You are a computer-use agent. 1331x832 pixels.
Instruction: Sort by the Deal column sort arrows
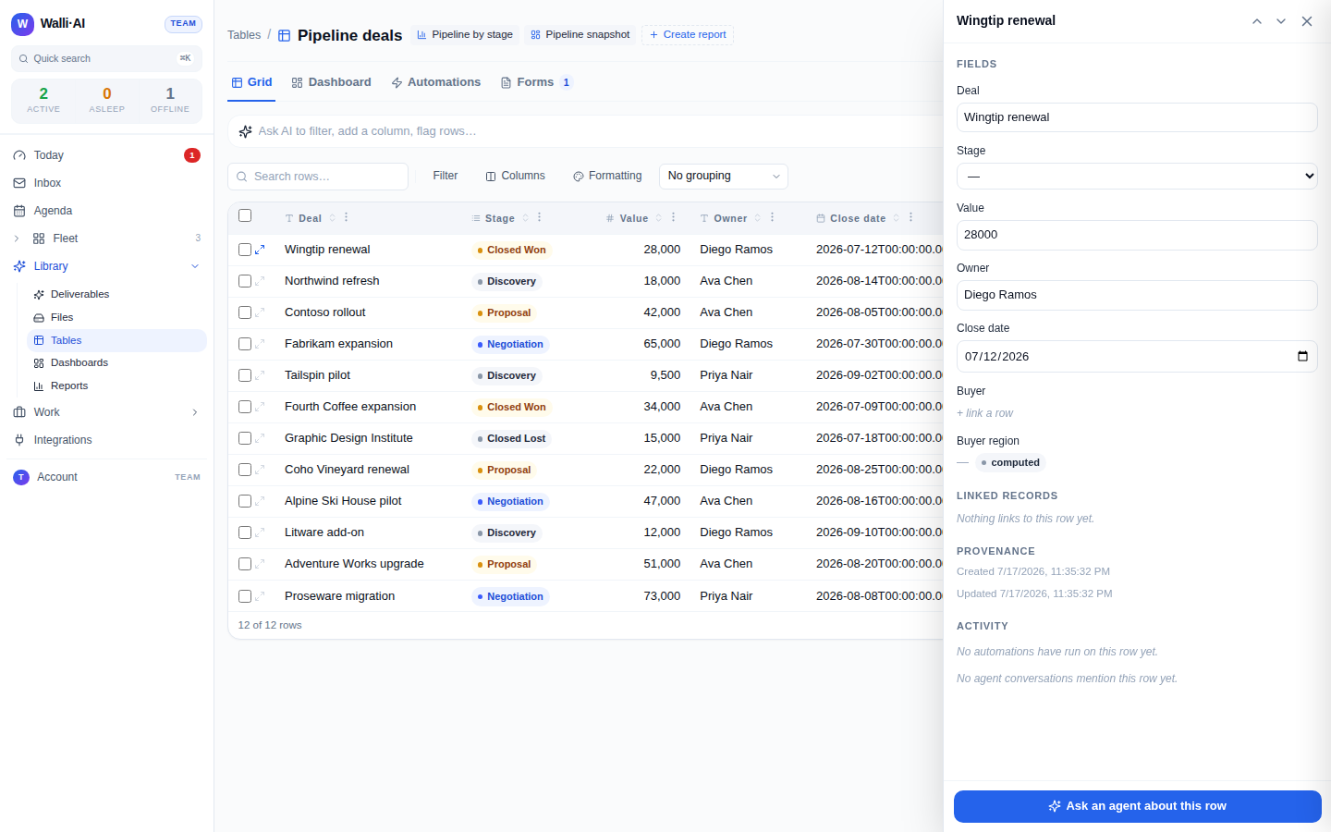point(333,218)
